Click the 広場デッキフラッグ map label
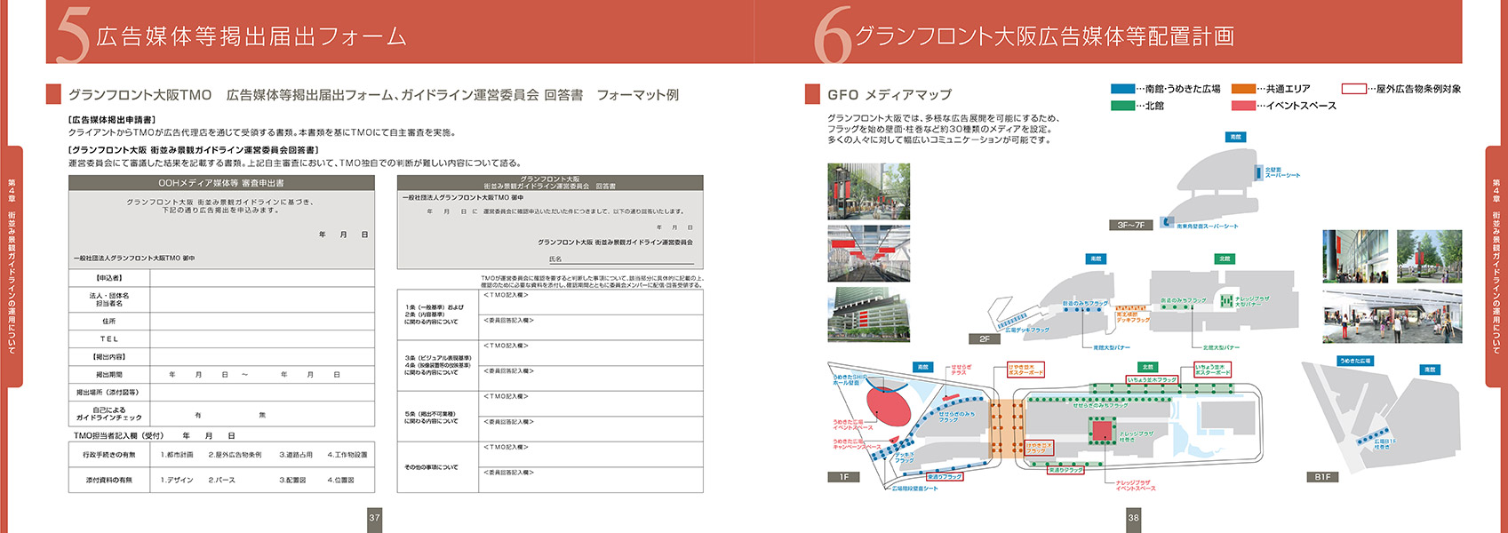This screenshot has height=533, width=1508. click(x=1027, y=330)
